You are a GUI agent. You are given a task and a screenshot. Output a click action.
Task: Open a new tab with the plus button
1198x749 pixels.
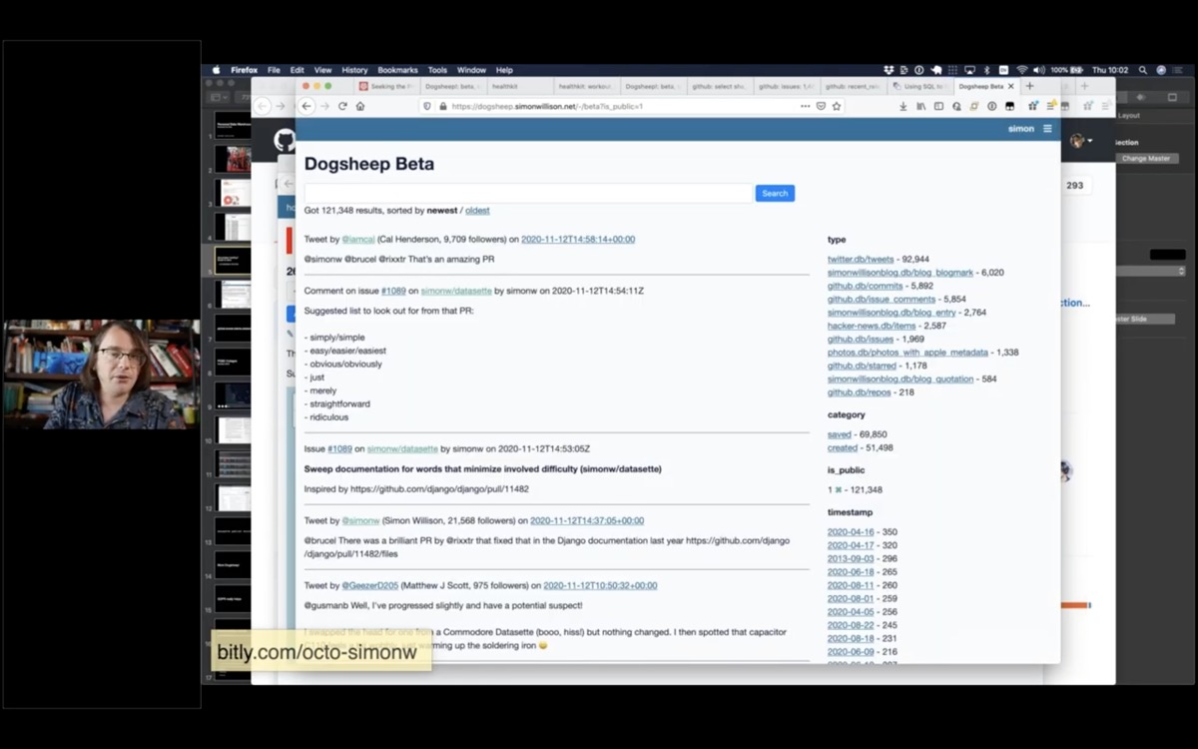click(1029, 86)
